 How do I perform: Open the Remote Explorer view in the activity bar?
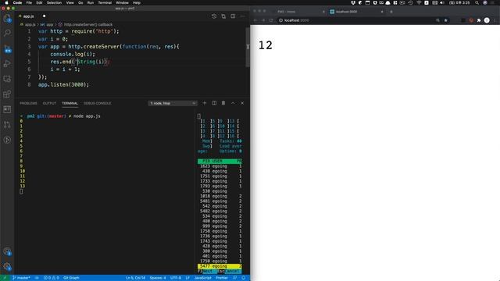coord(7,79)
